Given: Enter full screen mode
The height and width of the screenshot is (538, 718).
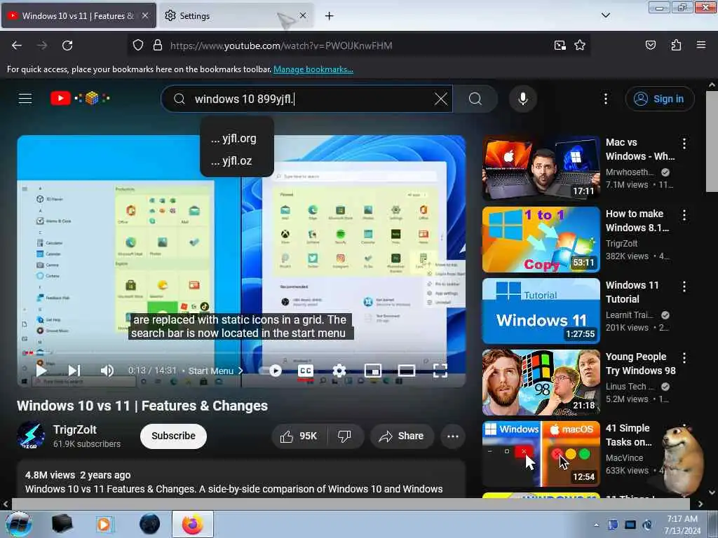Looking at the screenshot, I should [440, 371].
